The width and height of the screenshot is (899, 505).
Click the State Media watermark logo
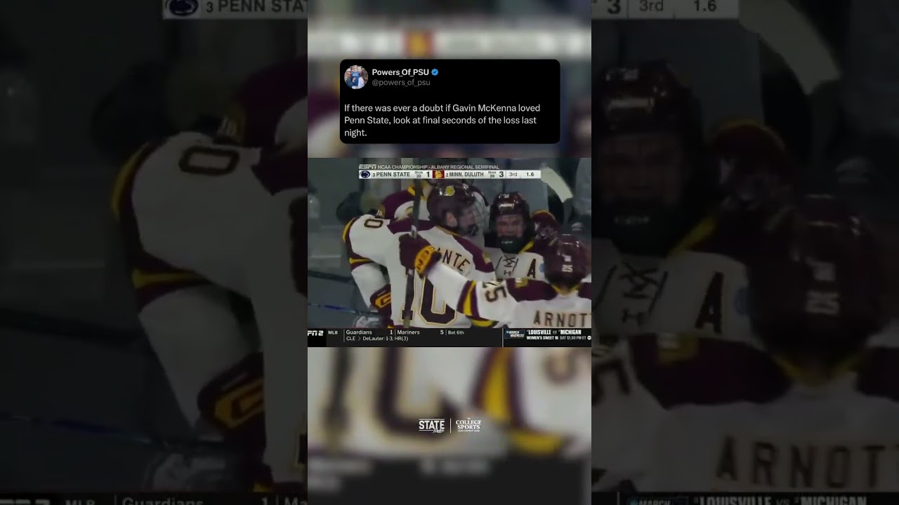coord(432,425)
